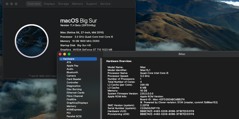Open the Storage tab
The image size is (239, 119).
pos(63,4)
